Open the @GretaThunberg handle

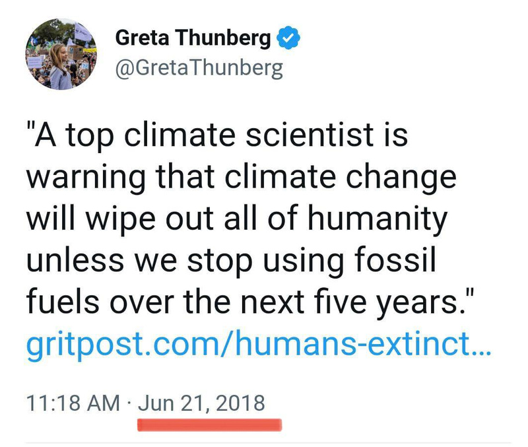199,68
